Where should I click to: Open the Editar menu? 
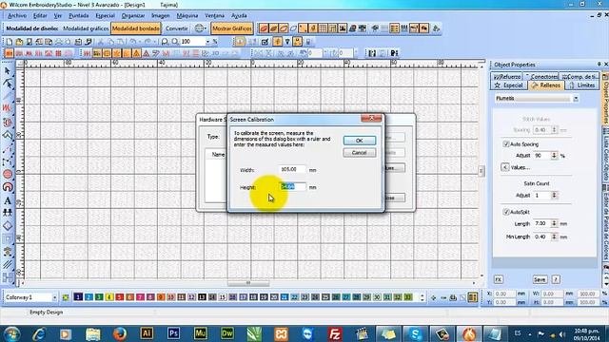[40, 16]
